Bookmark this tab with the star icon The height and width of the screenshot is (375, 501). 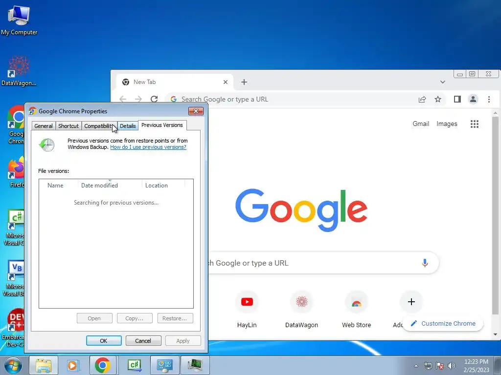tap(438, 99)
